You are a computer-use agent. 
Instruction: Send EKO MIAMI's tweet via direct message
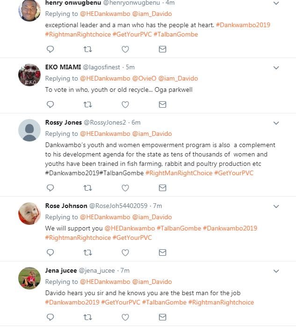pyautogui.click(x=162, y=104)
